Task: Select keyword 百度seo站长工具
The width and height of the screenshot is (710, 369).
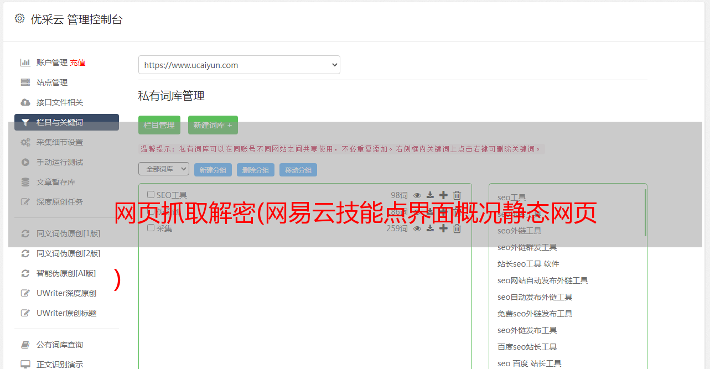Action: [527, 347]
